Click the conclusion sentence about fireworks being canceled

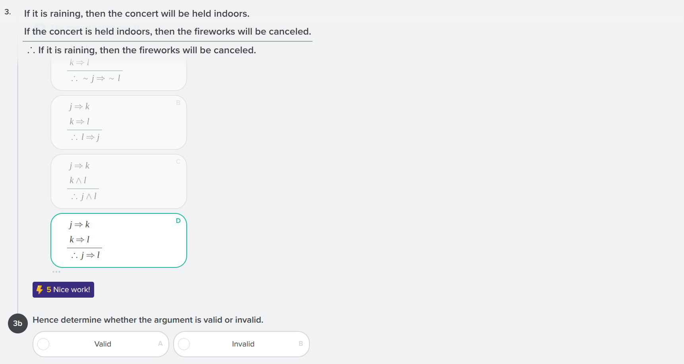147,50
